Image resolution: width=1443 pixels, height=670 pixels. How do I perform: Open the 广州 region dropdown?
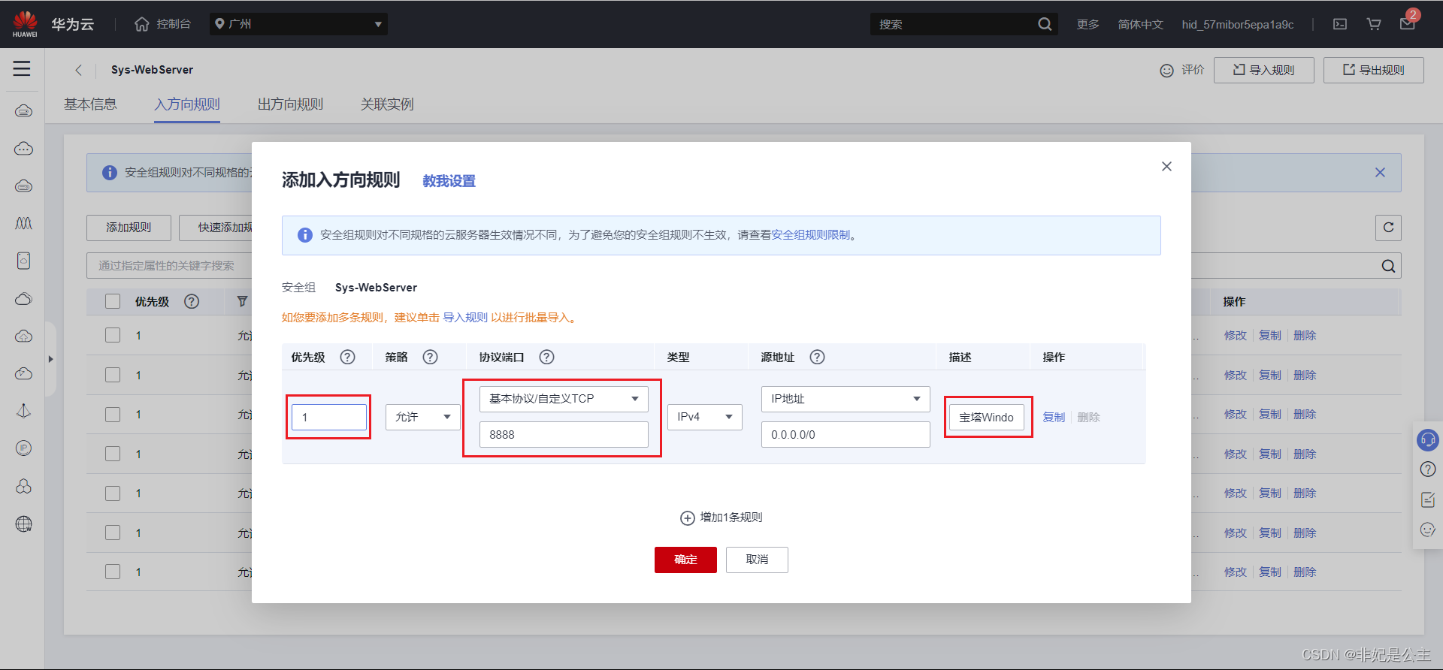[x=298, y=24]
